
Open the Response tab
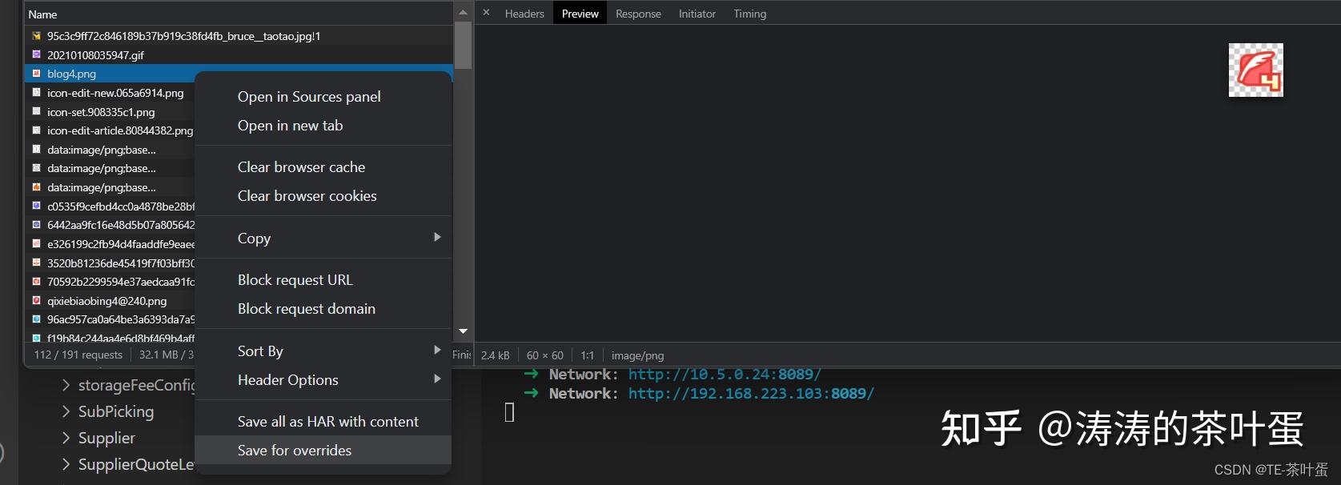tap(638, 14)
